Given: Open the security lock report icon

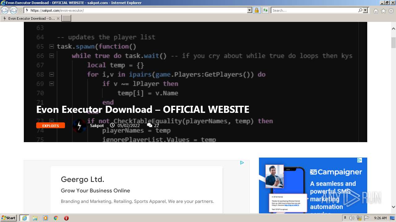Looking at the screenshot, I should point(256,10).
